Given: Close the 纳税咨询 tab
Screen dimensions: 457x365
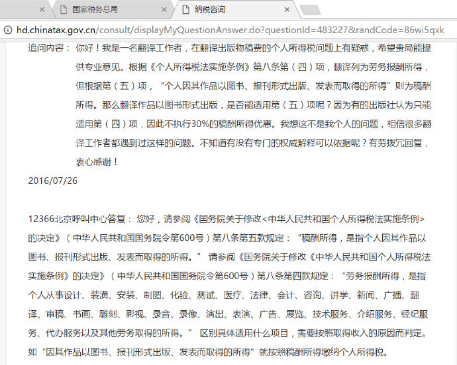Looking at the screenshot, I should click(x=287, y=10).
